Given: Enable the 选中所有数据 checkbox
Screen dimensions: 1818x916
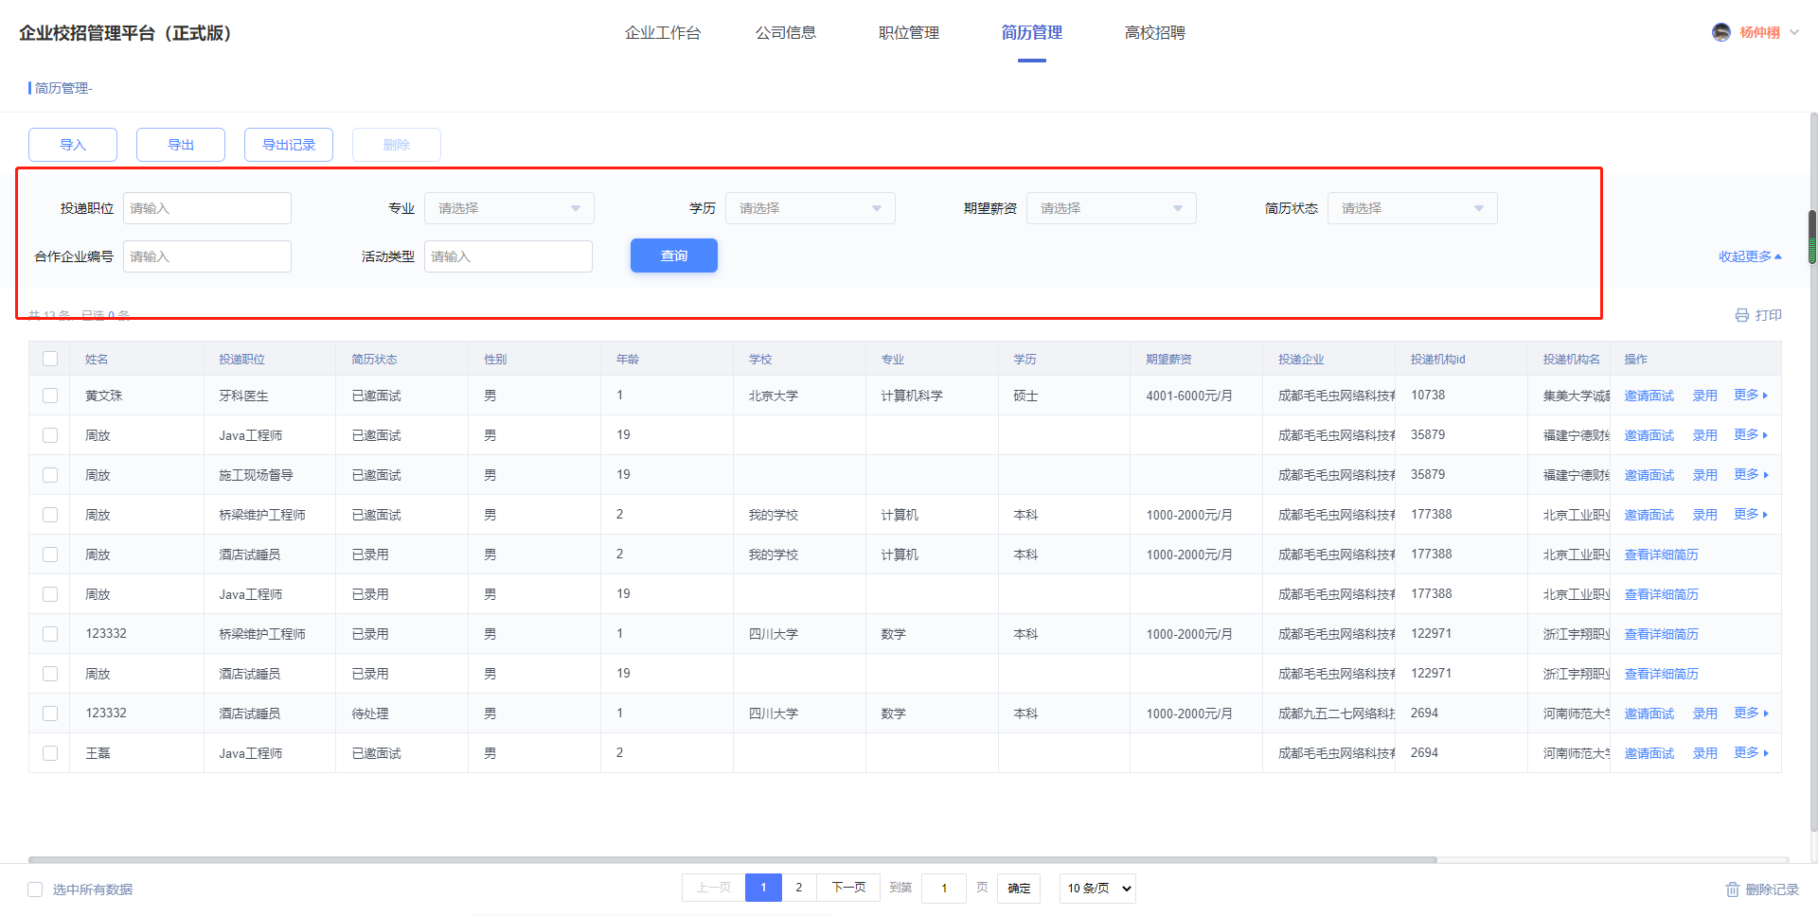Looking at the screenshot, I should pos(35,890).
